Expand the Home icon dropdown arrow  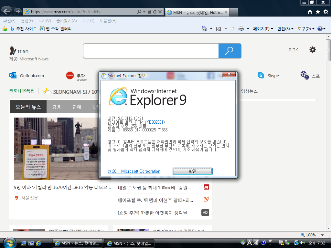(x=211, y=29)
